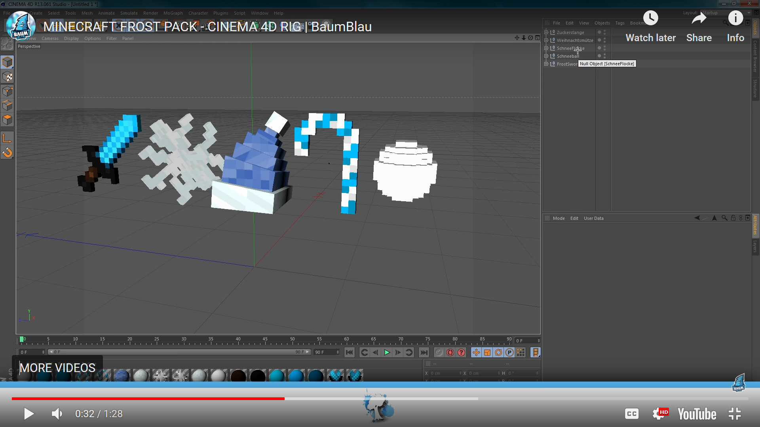This screenshot has height=427, width=760.
Task: Go to start of timeline
Action: click(349, 352)
